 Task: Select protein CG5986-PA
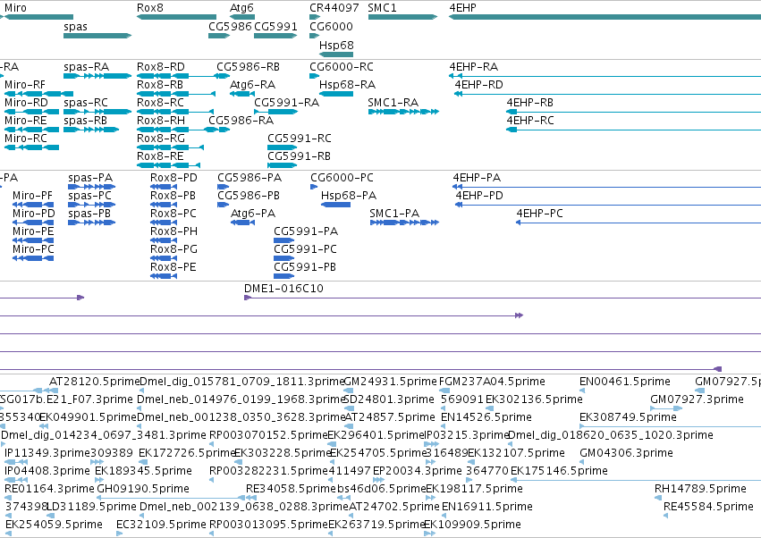point(224,187)
